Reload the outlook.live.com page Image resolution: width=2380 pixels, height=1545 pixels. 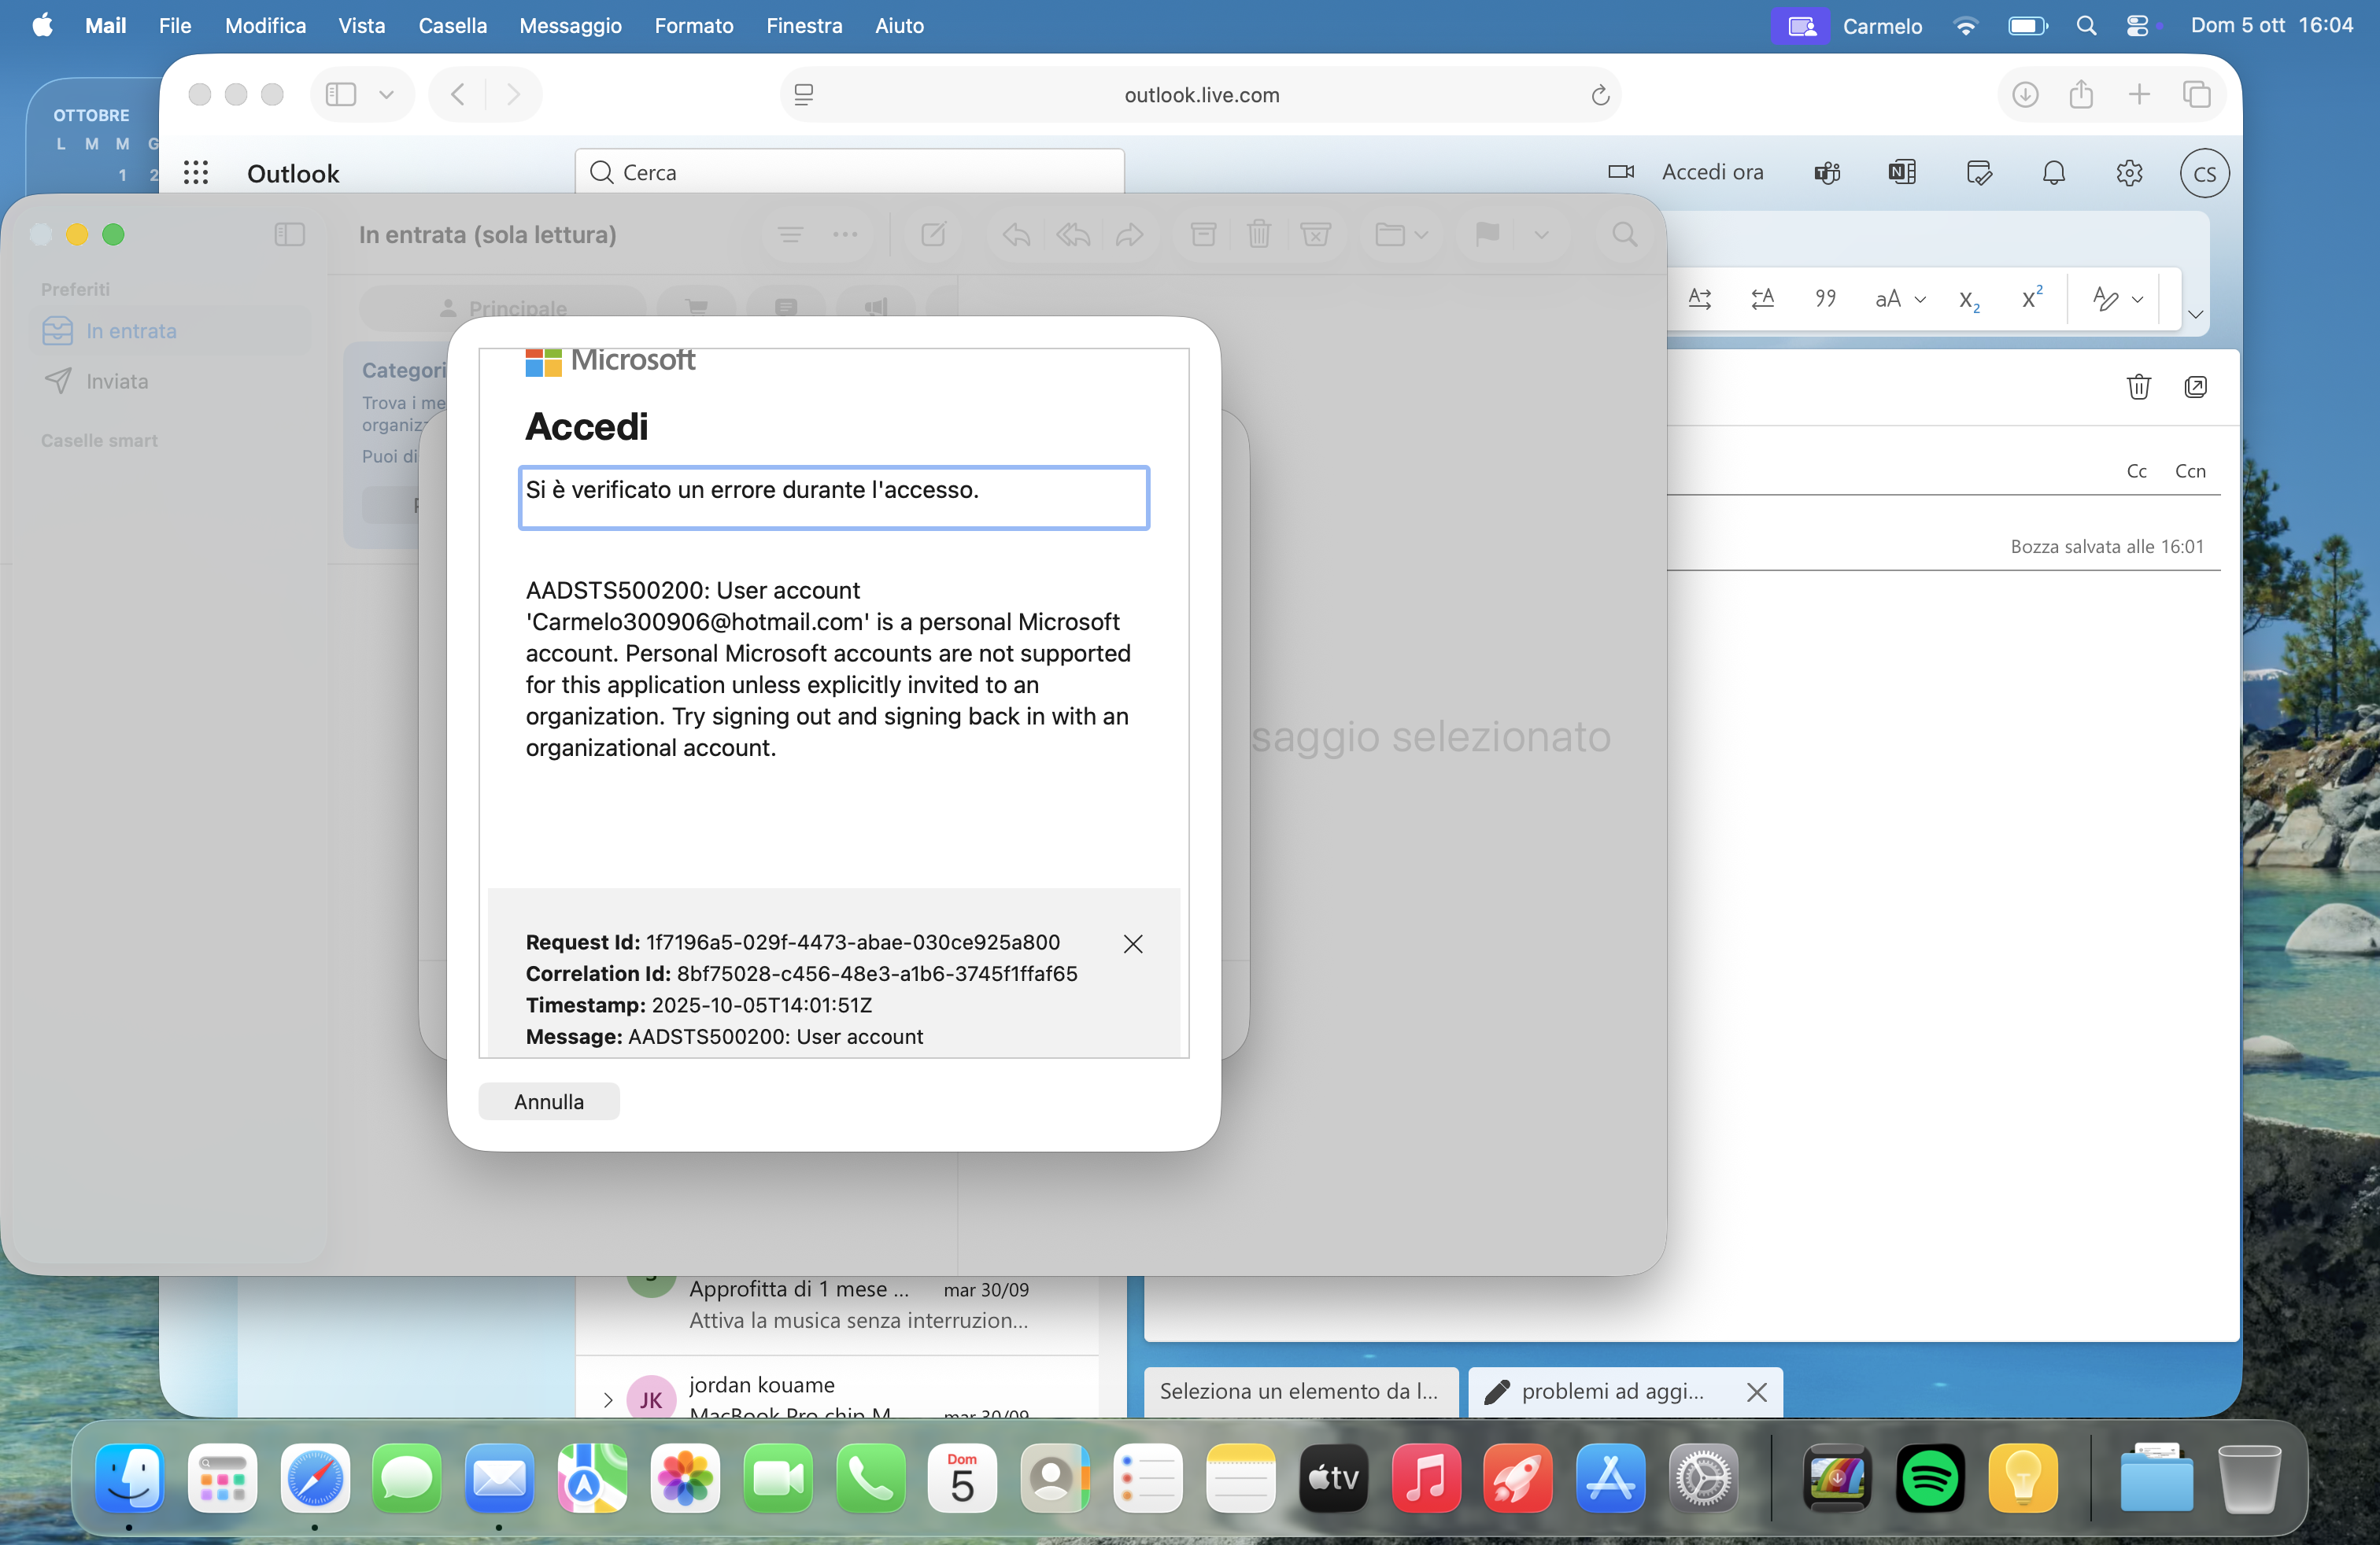pos(1599,95)
